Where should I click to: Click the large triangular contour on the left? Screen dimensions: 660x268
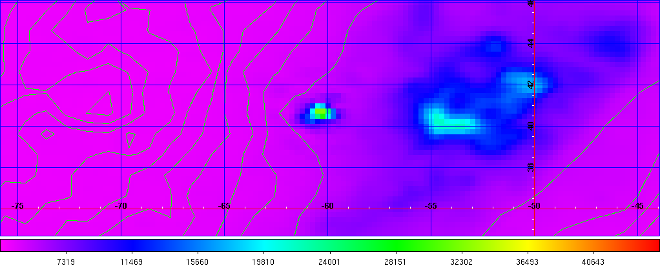(x=100, y=103)
